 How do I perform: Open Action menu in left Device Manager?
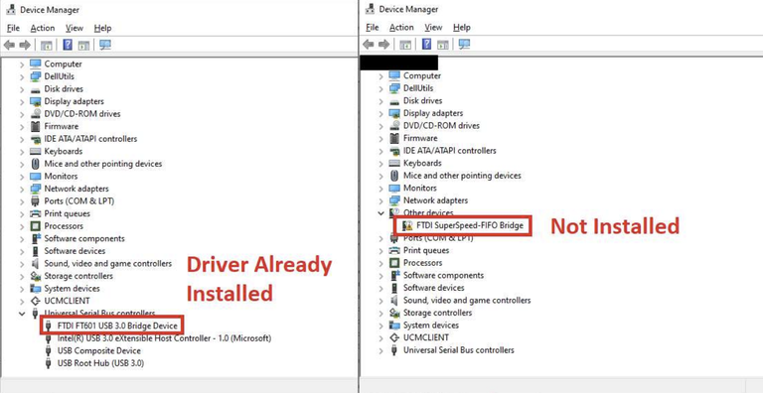pyautogui.click(x=43, y=28)
